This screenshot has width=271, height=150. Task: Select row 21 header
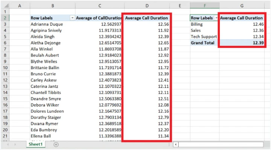coord(5,136)
